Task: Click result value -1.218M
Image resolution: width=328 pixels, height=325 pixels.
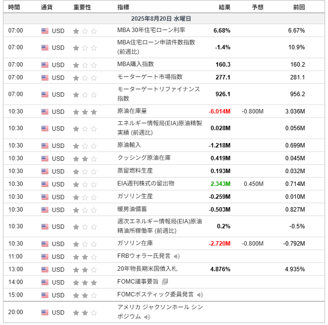Action: [219, 145]
